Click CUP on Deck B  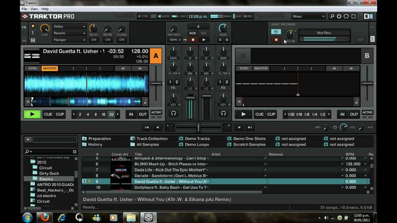click(271, 114)
